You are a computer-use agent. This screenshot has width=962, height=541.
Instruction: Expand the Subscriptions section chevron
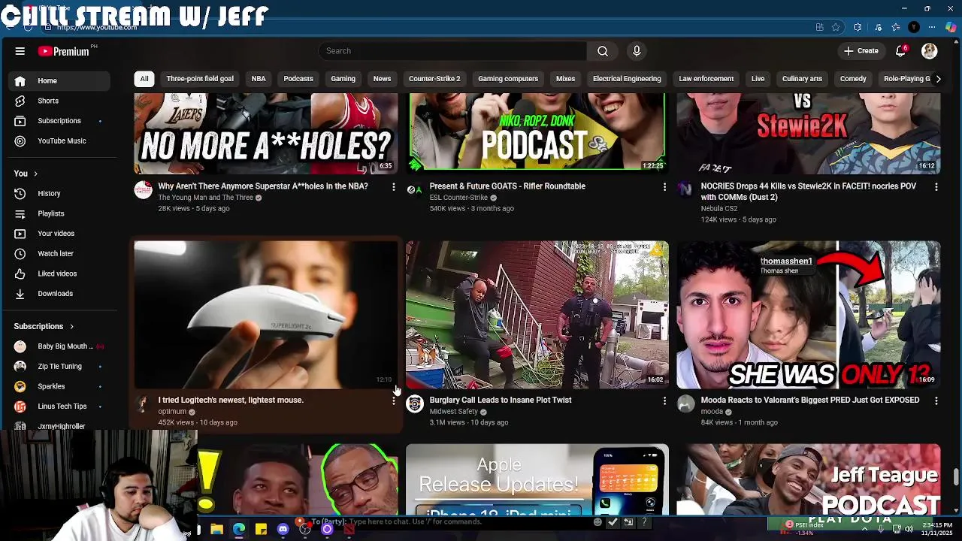coord(72,327)
